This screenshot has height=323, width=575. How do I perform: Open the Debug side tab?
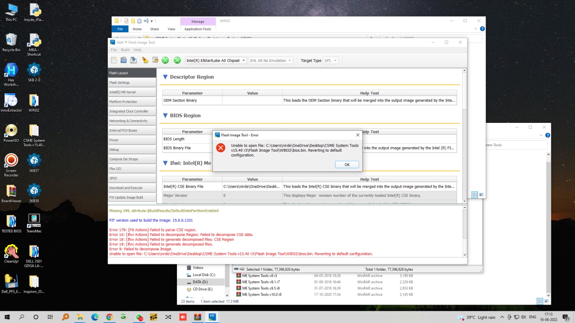coord(132,149)
